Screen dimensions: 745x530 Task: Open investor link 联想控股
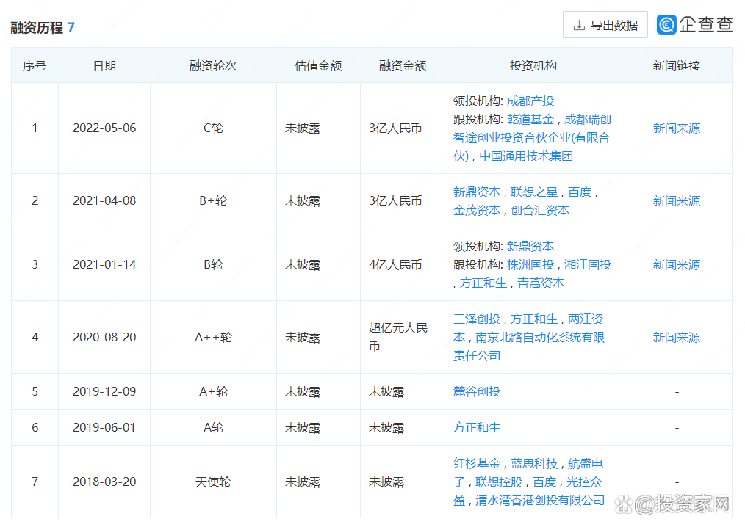(x=499, y=482)
